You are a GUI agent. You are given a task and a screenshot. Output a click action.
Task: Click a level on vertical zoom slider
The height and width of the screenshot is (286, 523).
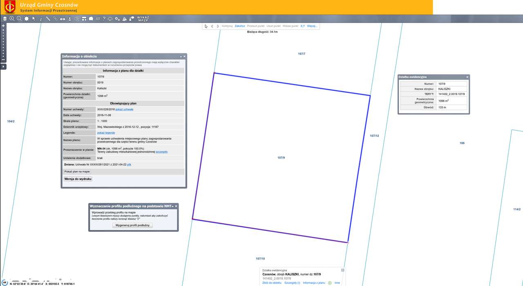pyautogui.click(x=3, y=43)
